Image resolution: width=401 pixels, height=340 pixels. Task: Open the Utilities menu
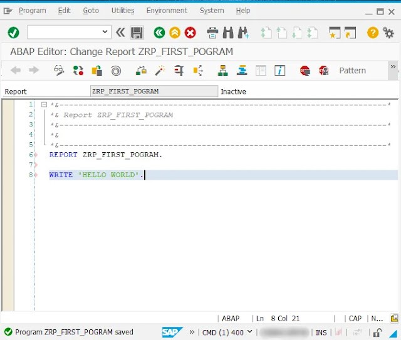pyautogui.click(x=123, y=11)
